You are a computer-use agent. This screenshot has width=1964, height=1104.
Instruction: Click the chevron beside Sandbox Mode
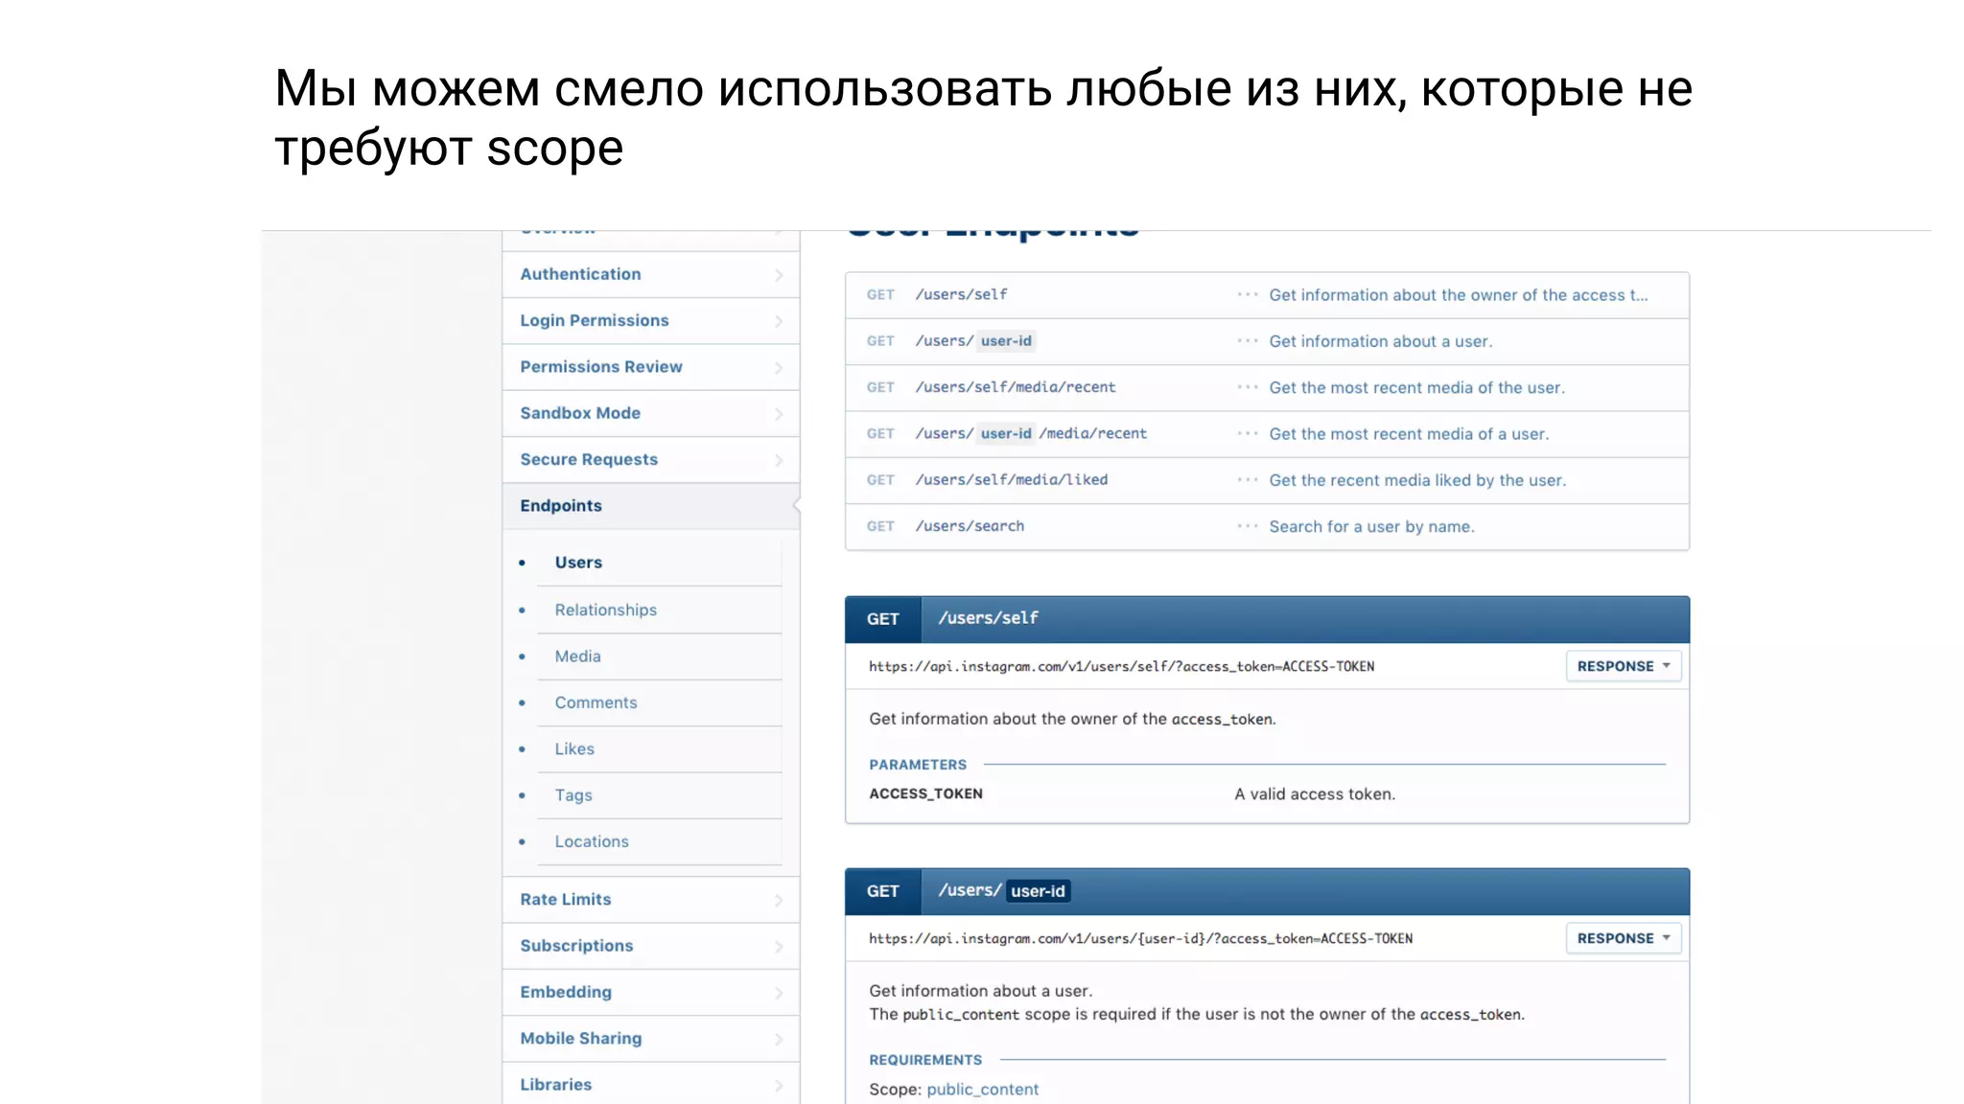click(x=779, y=414)
